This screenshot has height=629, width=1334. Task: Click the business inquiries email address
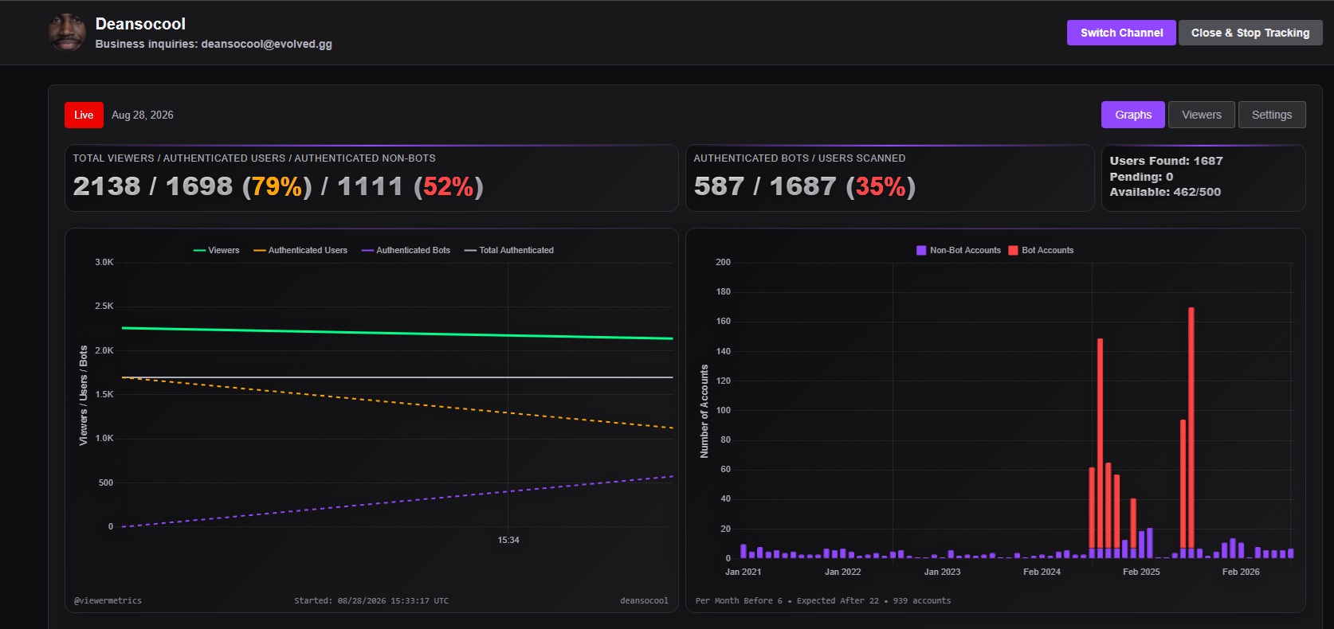point(266,44)
